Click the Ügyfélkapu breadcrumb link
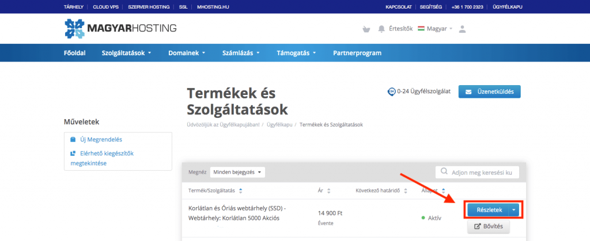The image size is (590, 241). point(279,124)
